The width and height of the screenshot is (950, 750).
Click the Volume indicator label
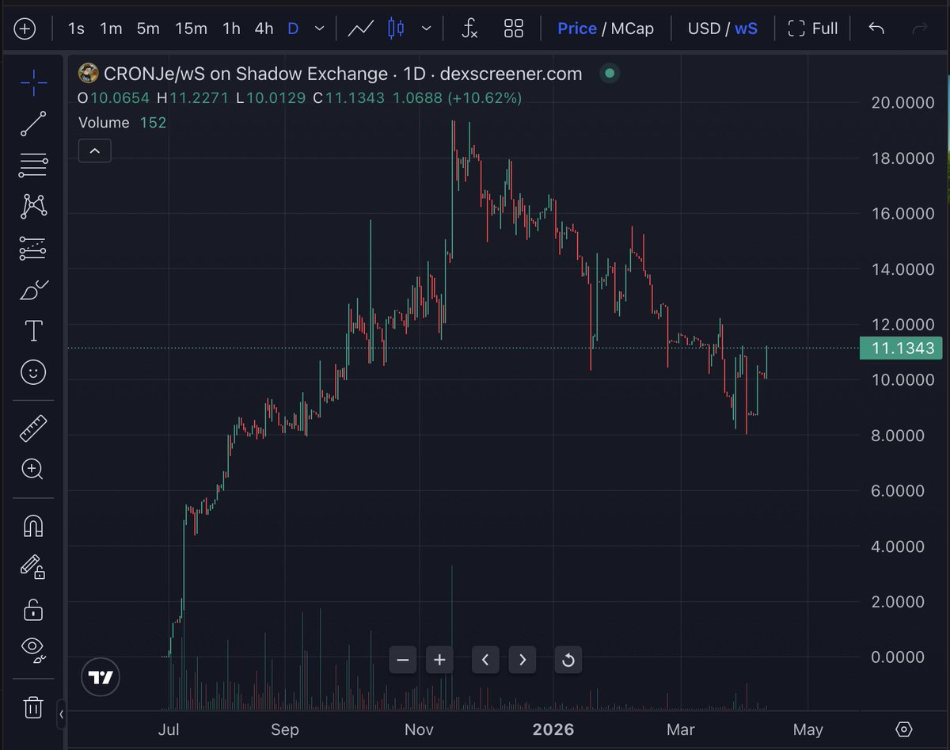click(104, 122)
